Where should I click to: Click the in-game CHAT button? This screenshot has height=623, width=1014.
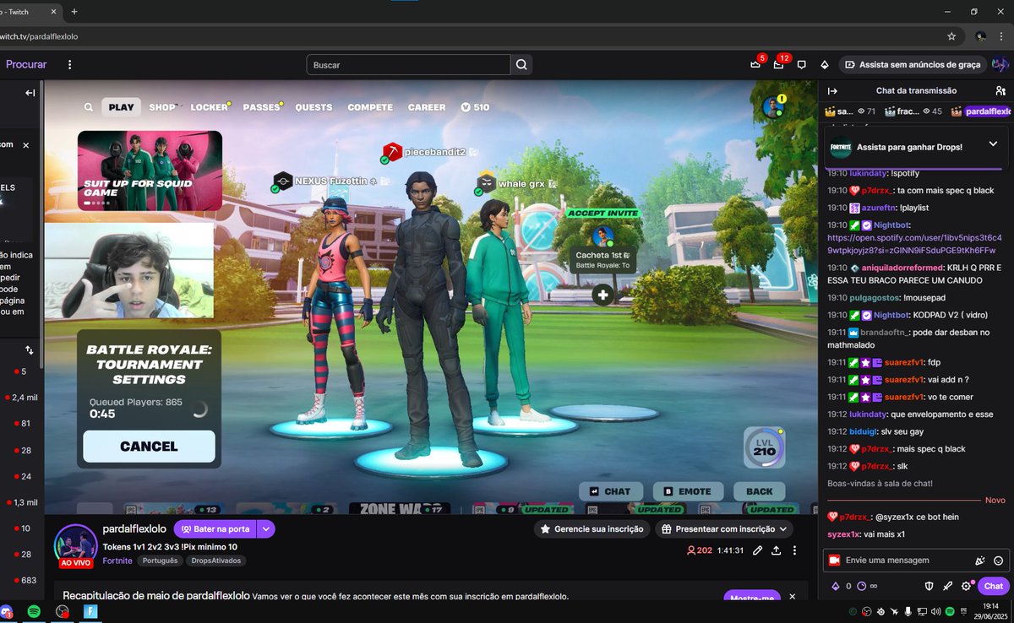[610, 491]
